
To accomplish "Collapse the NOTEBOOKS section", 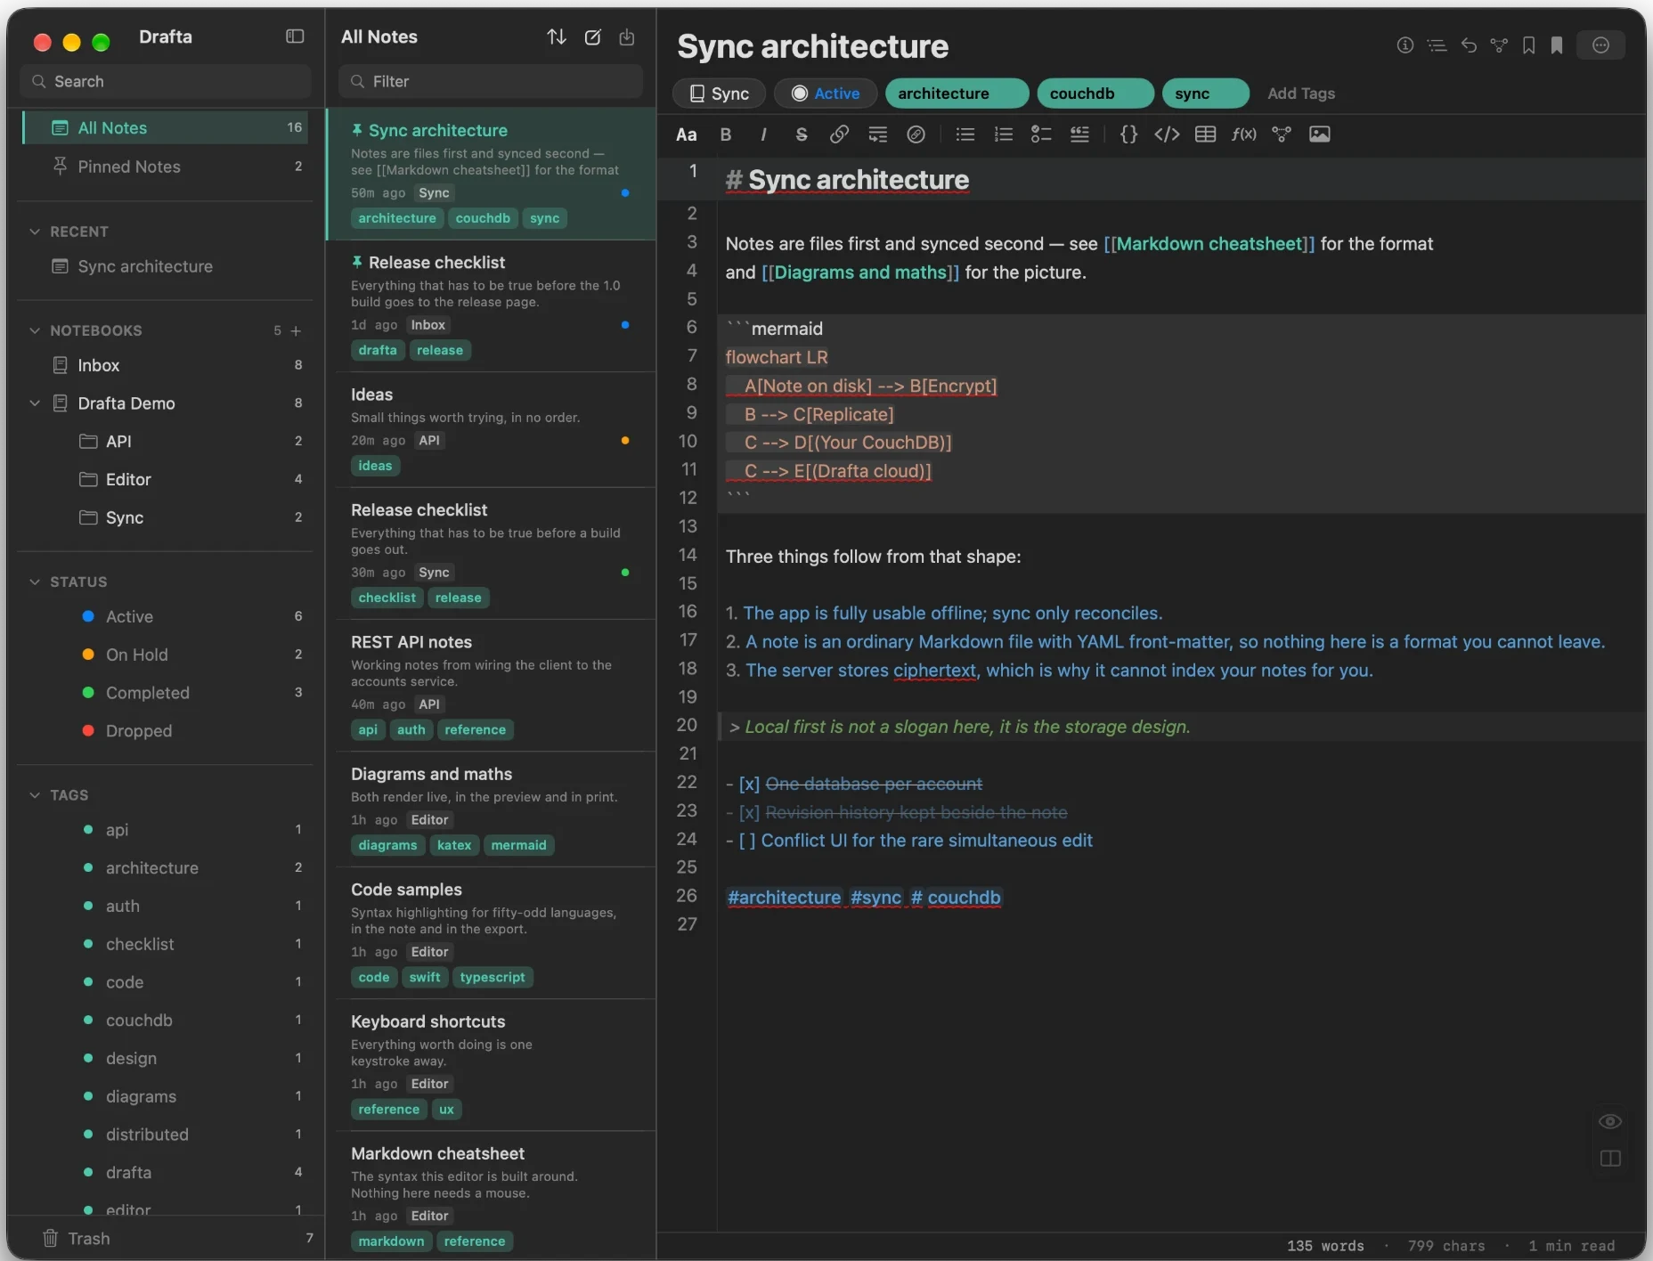I will tap(35, 330).
